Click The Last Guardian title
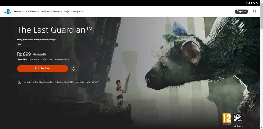This screenshot has width=263, height=129. (x=55, y=30)
